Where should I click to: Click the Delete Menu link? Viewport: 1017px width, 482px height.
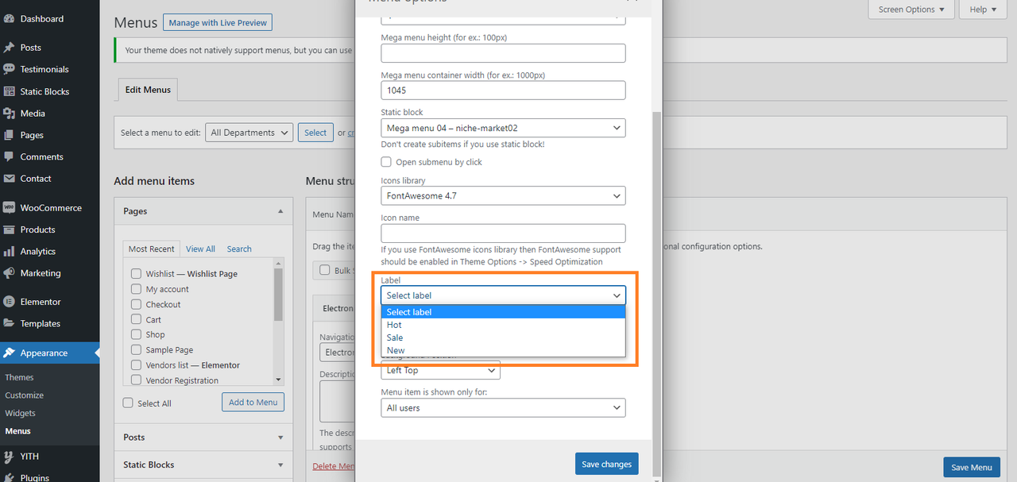[x=333, y=466]
